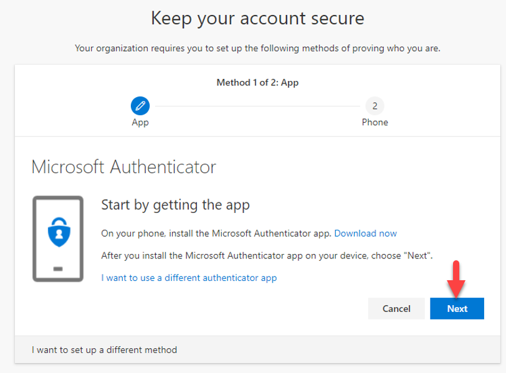506x373 pixels.
Task: Open the Download now link
Action: pyautogui.click(x=365, y=234)
